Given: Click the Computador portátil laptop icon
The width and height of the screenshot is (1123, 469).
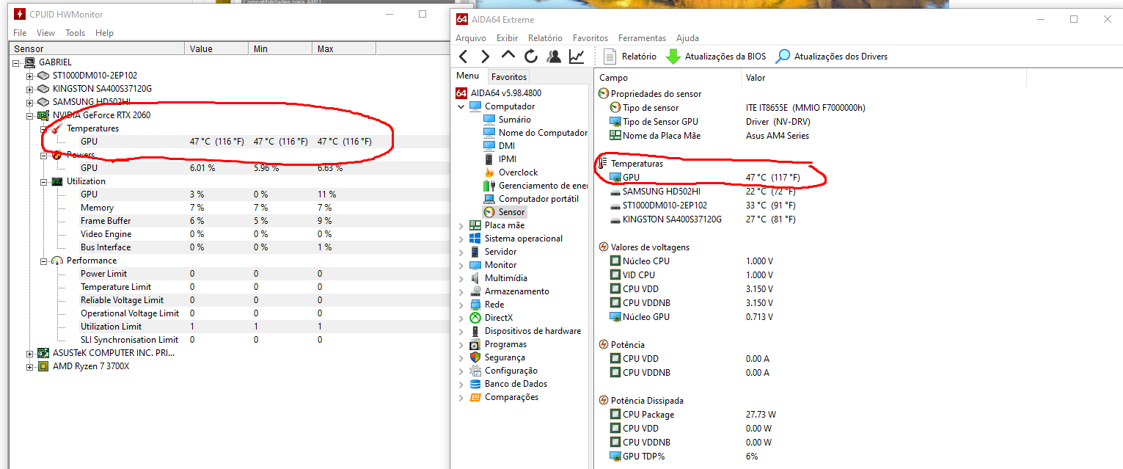Looking at the screenshot, I should [489, 199].
